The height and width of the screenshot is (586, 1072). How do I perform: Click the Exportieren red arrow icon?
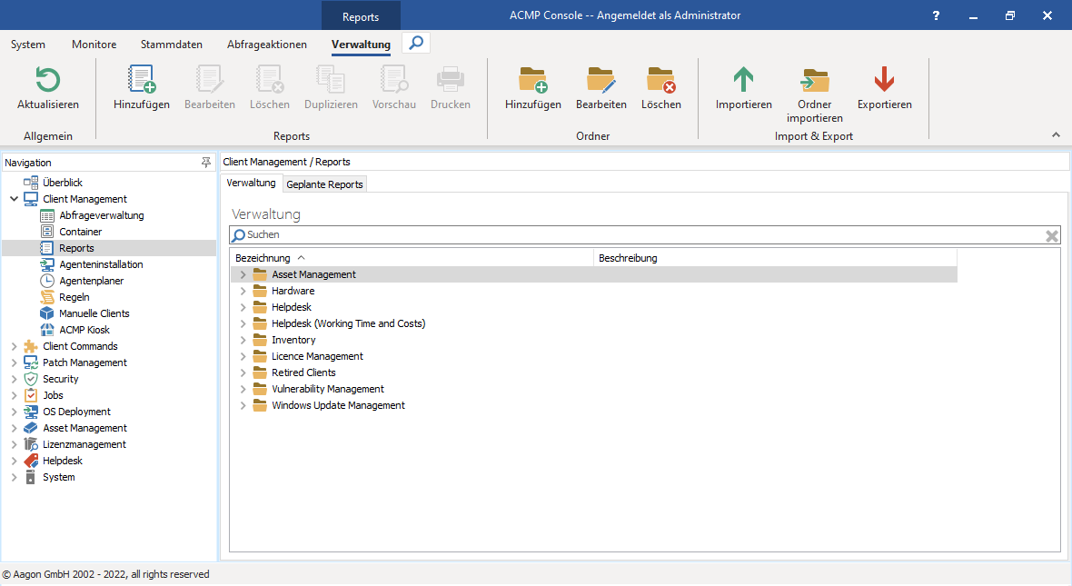(885, 79)
